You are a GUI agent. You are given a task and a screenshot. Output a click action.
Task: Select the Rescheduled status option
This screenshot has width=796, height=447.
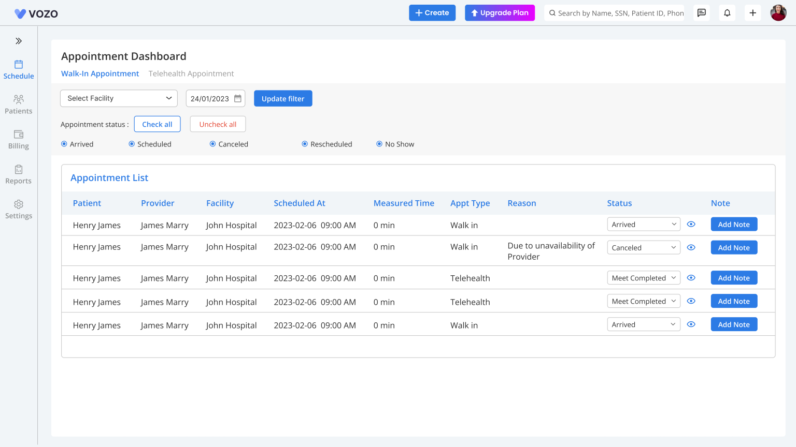305,144
